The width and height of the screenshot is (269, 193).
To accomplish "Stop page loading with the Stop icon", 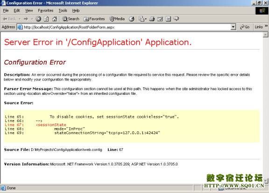I will (x=38, y=19).
